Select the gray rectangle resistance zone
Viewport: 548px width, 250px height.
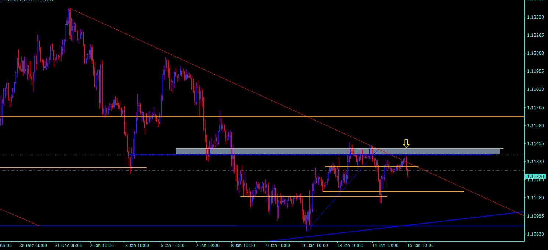coord(338,151)
